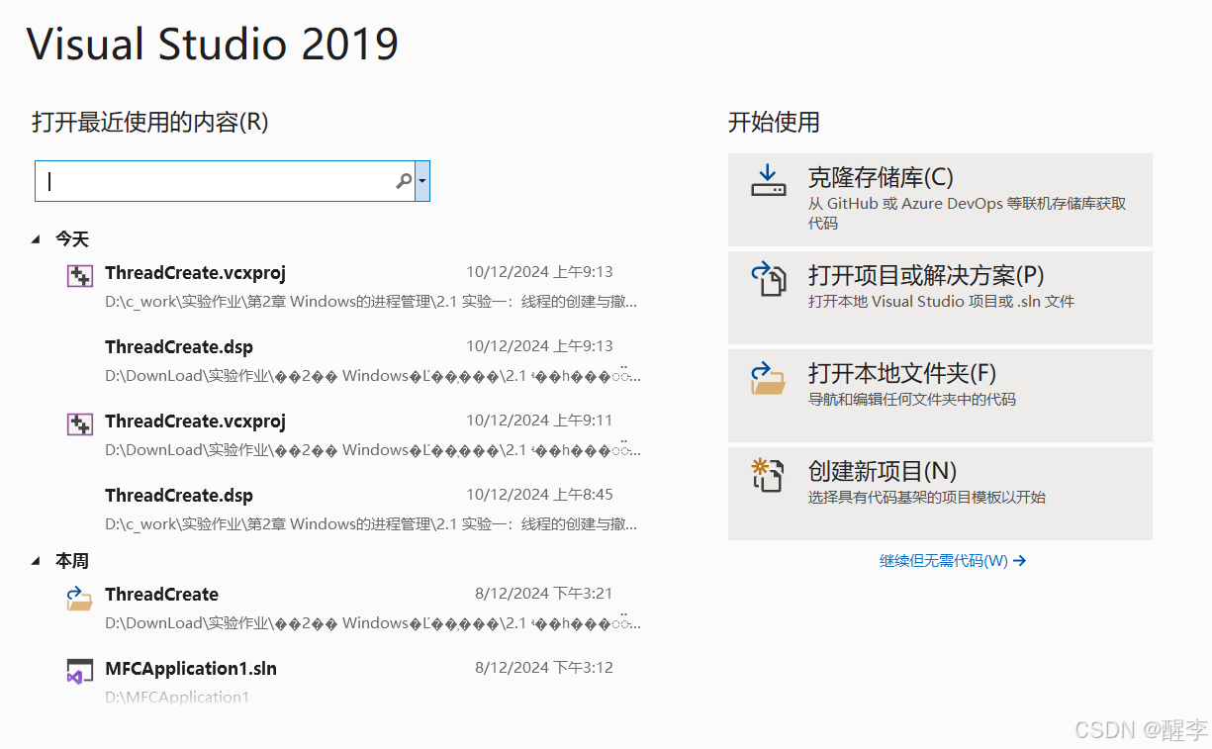Screen dimensions: 1212x749
Task: Start 创建新项目(N)
Action: pyautogui.click(x=940, y=493)
